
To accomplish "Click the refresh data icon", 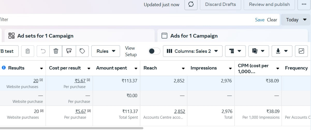I will pos(191,4).
